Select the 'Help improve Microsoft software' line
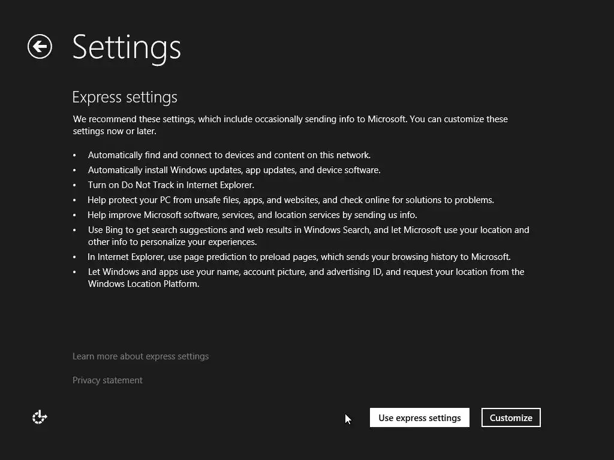This screenshot has width=614, height=460. point(252,215)
